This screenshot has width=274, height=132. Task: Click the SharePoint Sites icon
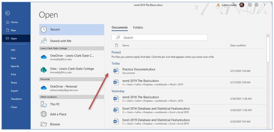43,70
